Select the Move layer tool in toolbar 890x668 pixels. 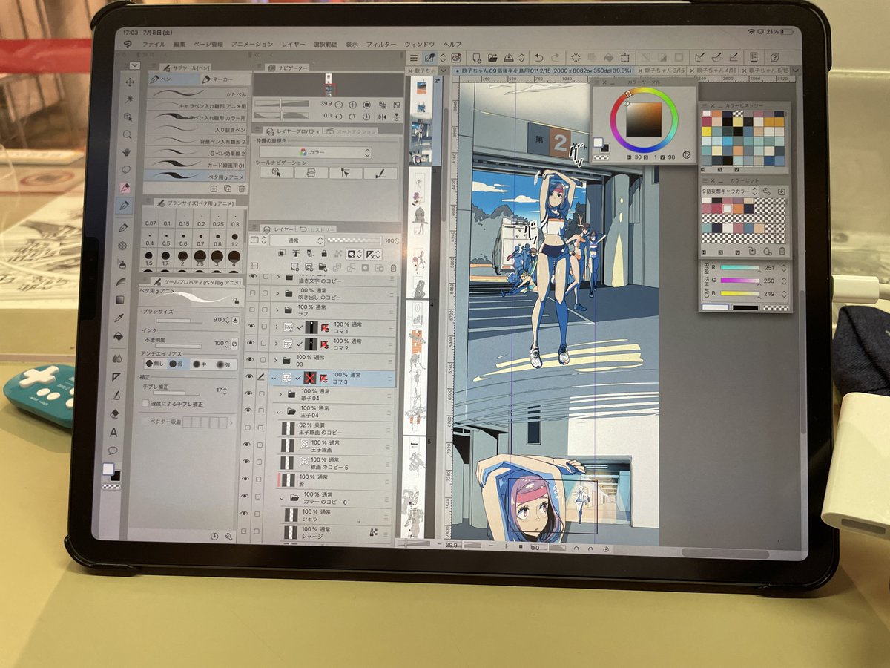[129, 82]
